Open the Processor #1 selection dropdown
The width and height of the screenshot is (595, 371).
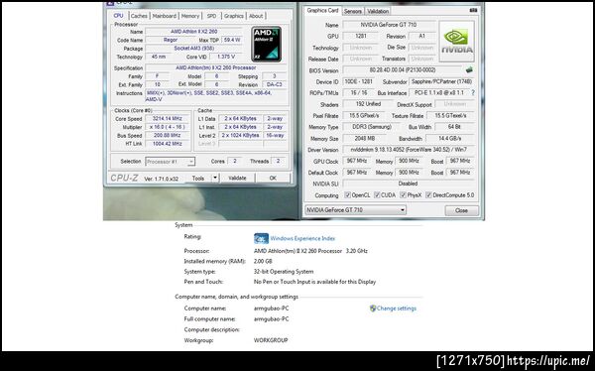click(x=170, y=162)
